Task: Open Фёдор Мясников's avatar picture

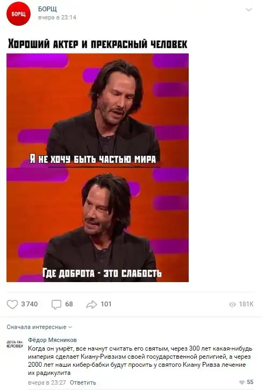Action: point(15,344)
